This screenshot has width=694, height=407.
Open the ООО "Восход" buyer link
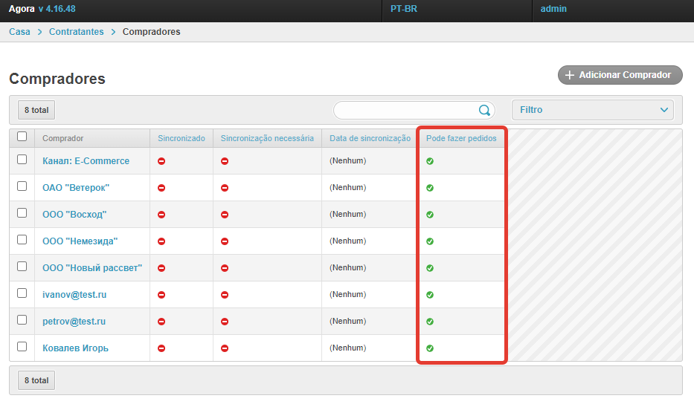pyautogui.click(x=74, y=215)
